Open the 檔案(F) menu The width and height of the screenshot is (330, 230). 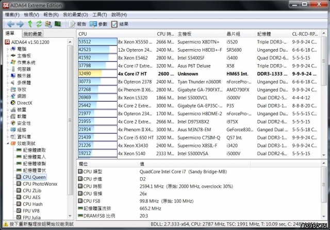point(12,14)
